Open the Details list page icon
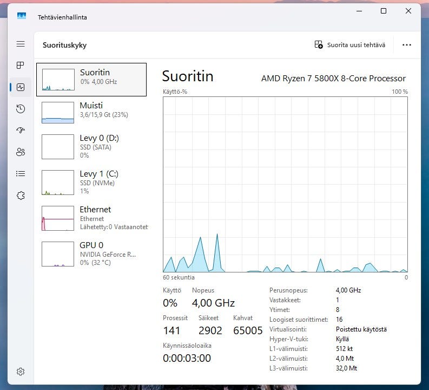Screen dimensions: 429x390 tap(21, 174)
